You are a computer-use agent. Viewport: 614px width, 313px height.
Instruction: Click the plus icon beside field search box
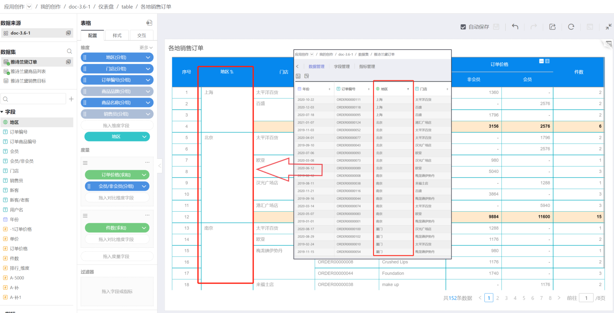click(71, 99)
